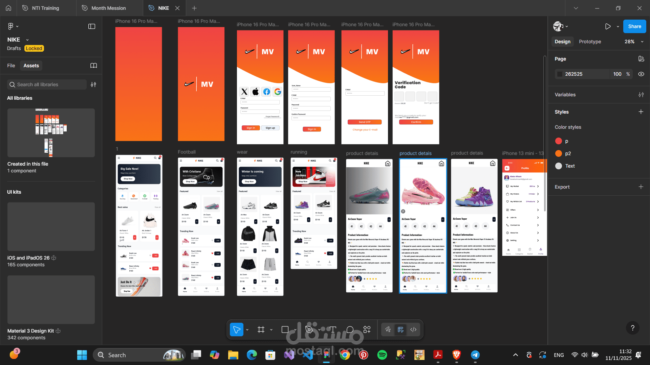Click the Share button
Viewport: 650px width, 365px height.
coord(635,26)
